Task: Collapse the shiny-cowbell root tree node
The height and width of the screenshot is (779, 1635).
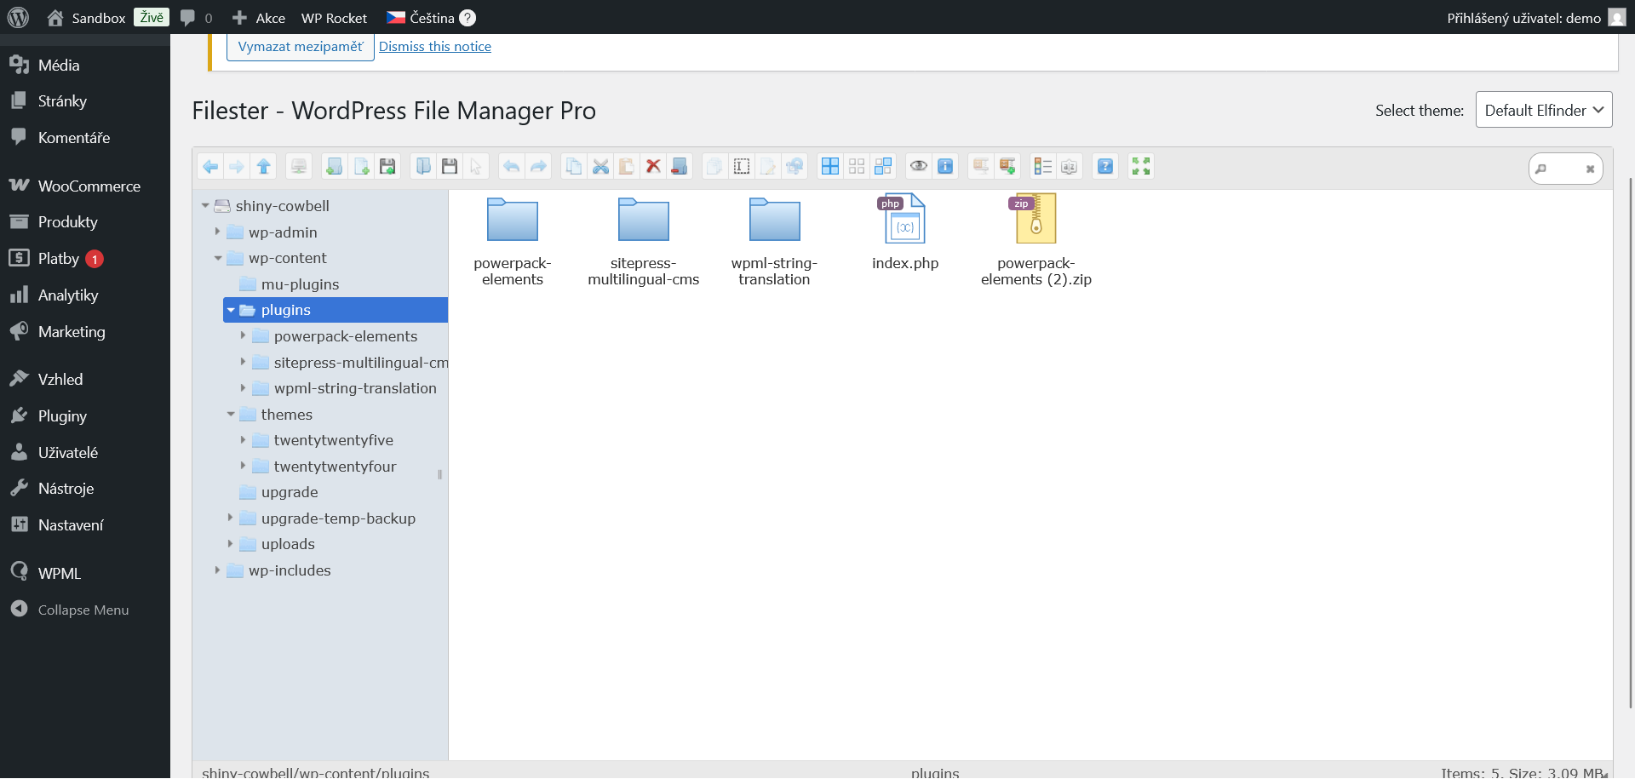Action: (x=205, y=206)
